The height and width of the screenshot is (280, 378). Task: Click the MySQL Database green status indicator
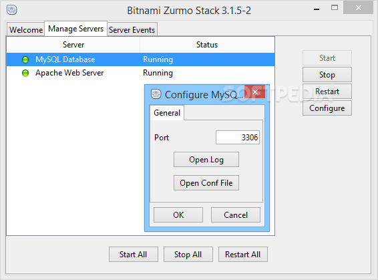tap(25, 59)
